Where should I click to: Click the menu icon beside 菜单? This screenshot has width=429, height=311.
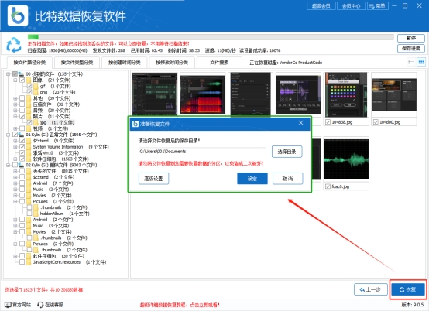click(x=372, y=5)
